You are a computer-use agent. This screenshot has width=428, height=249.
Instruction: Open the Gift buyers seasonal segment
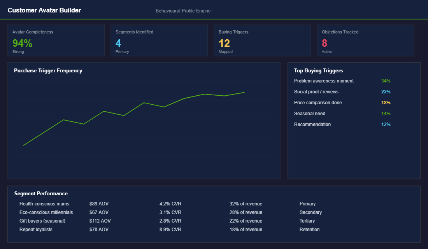pyautogui.click(x=44, y=221)
